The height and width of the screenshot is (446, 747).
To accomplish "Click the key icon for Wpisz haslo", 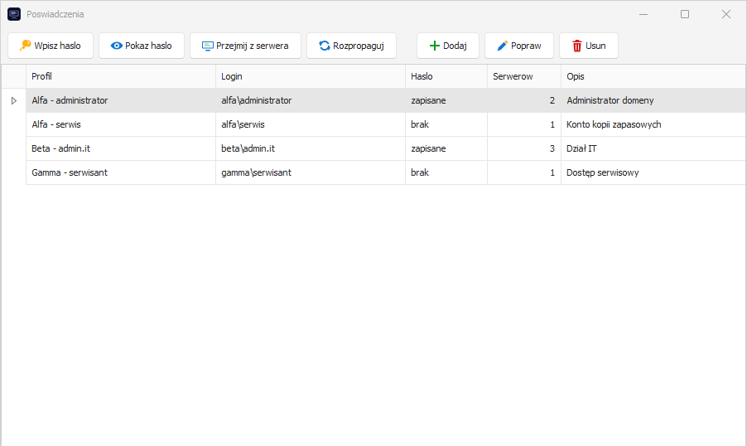I will [25, 46].
